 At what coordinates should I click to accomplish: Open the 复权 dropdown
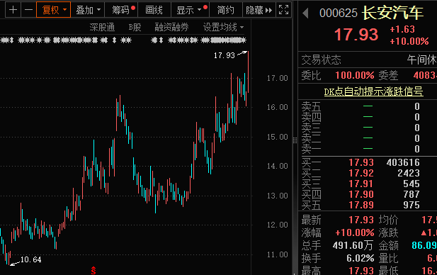pyautogui.click(x=54, y=10)
